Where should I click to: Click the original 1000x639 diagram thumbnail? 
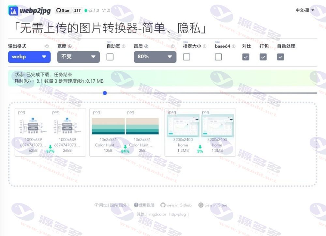click(33, 126)
